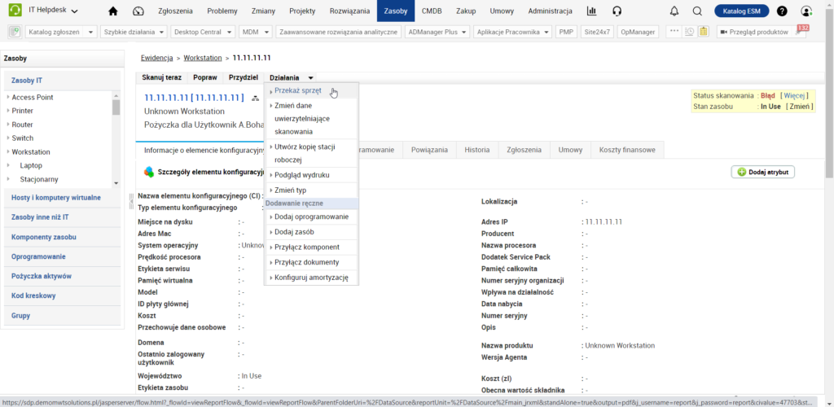Click the Zmień link for asset state
834x407 pixels.
pos(799,107)
